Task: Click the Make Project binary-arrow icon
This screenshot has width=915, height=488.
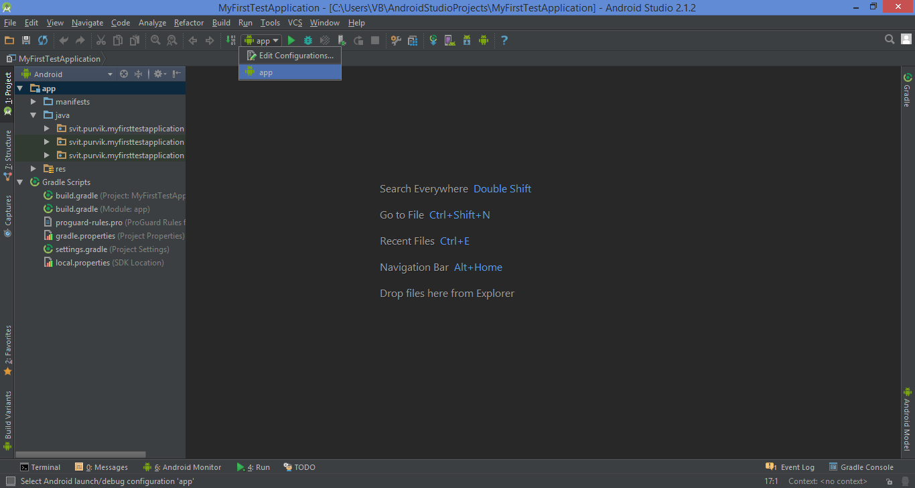Action: (230, 40)
